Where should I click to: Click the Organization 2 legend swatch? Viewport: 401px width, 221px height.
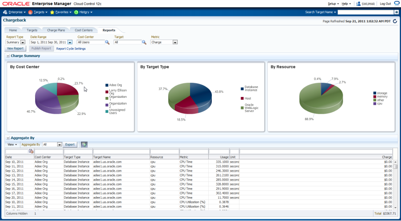pyautogui.click(x=107, y=105)
